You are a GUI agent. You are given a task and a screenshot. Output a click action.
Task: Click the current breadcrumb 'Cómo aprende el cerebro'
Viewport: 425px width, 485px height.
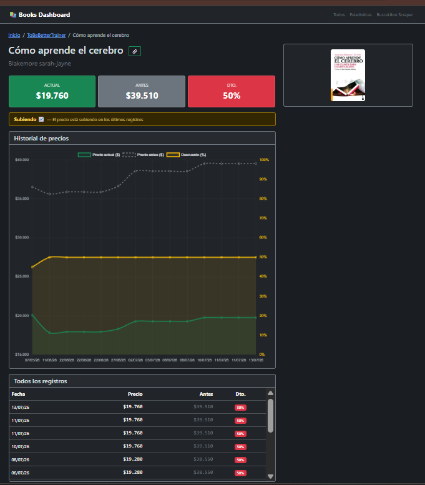pos(101,35)
